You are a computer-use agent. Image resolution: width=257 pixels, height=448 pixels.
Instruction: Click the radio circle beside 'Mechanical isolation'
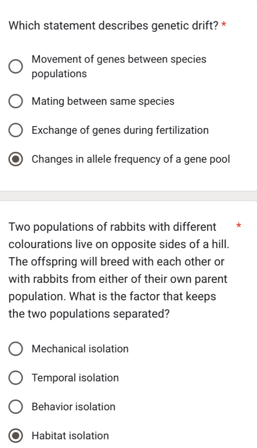click(16, 348)
